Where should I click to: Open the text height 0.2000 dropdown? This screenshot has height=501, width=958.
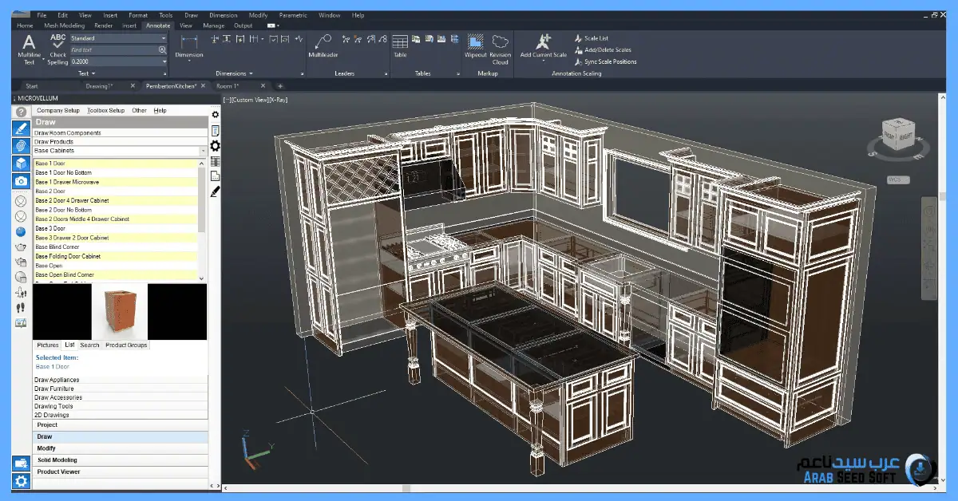pyautogui.click(x=164, y=61)
